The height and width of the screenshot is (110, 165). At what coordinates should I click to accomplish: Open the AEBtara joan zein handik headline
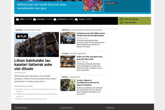pyautogui.click(x=42, y=6)
